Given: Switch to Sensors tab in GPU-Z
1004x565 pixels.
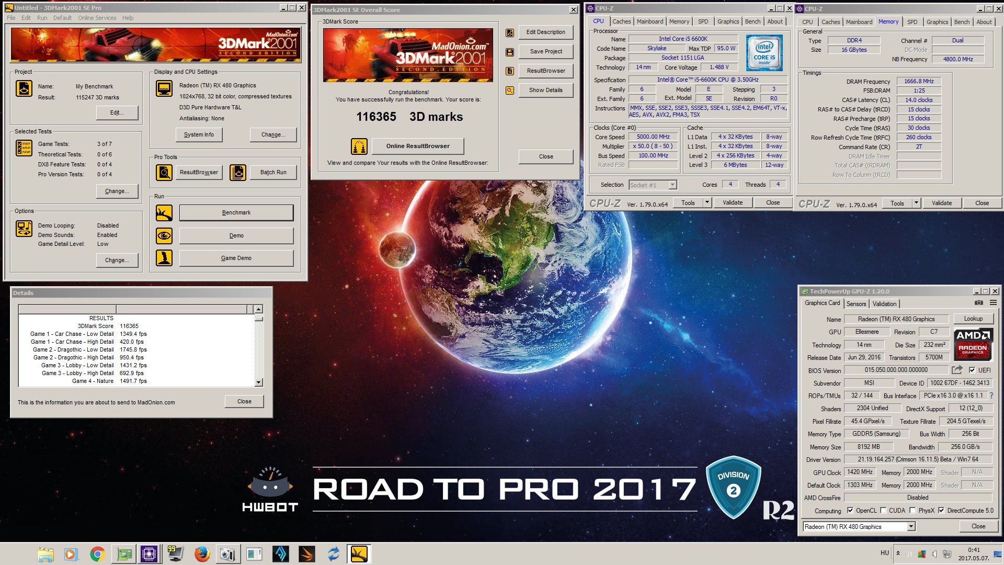Looking at the screenshot, I should click(x=856, y=304).
